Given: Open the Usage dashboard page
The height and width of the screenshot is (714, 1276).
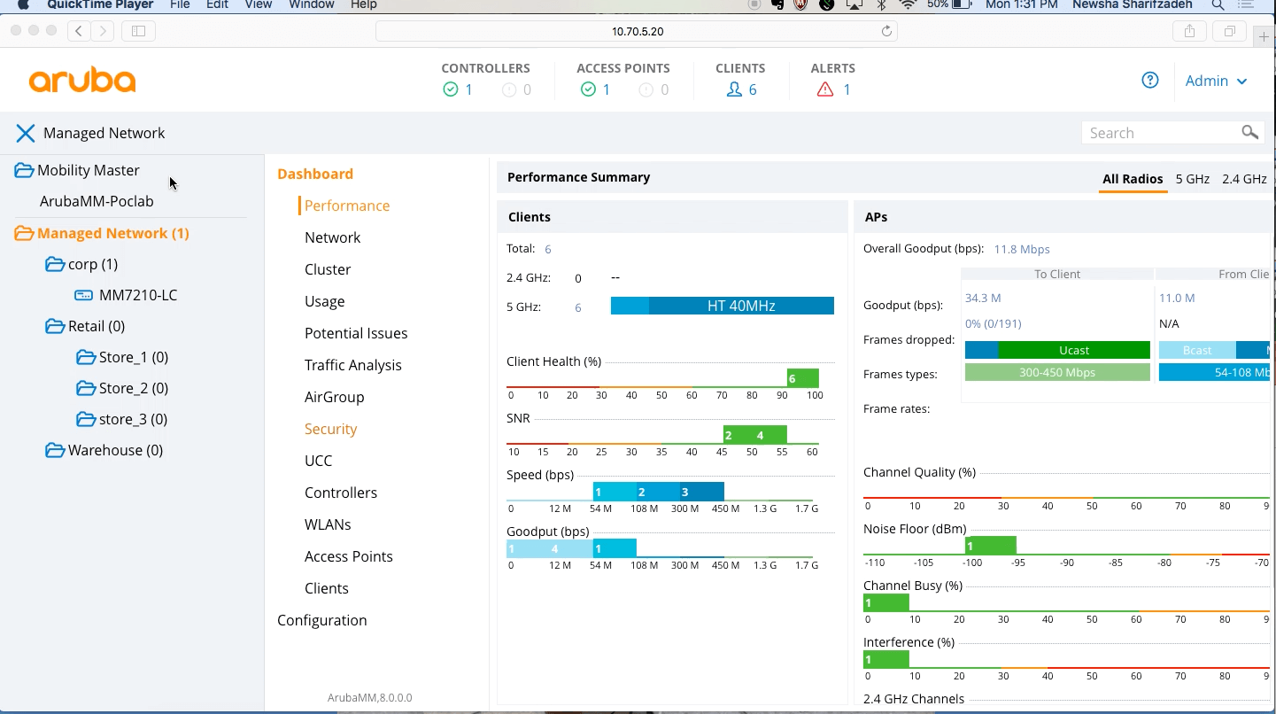Looking at the screenshot, I should tap(324, 301).
